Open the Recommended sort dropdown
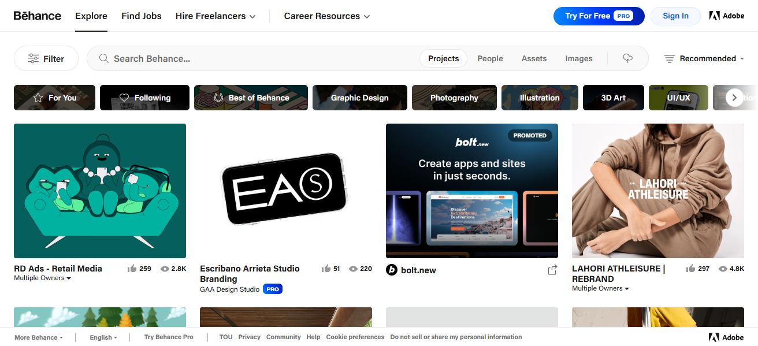The width and height of the screenshot is (758, 346). 704,58
